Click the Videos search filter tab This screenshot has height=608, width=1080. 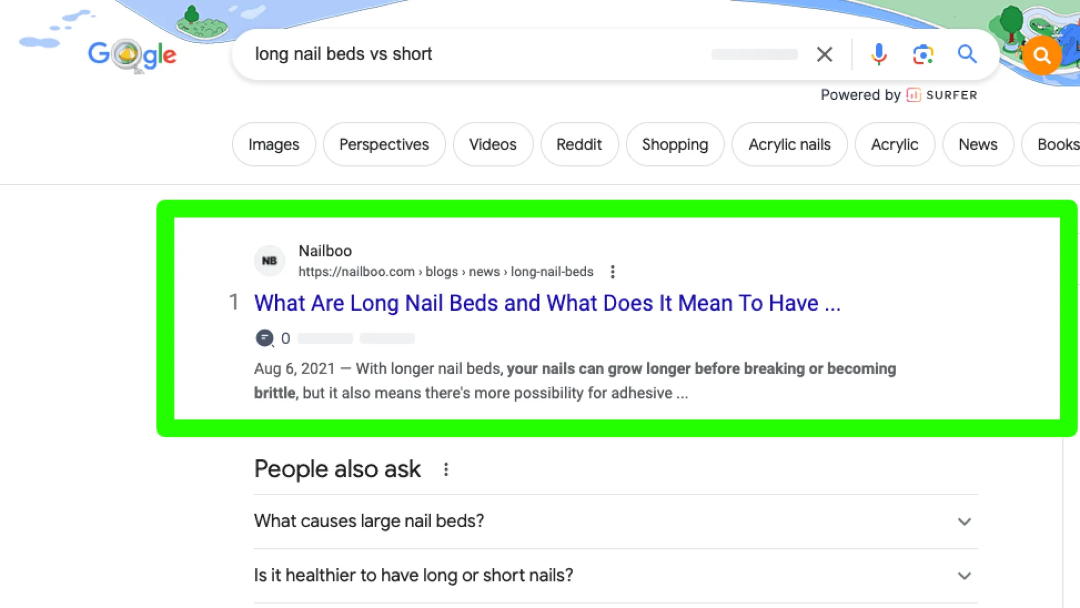tap(492, 145)
